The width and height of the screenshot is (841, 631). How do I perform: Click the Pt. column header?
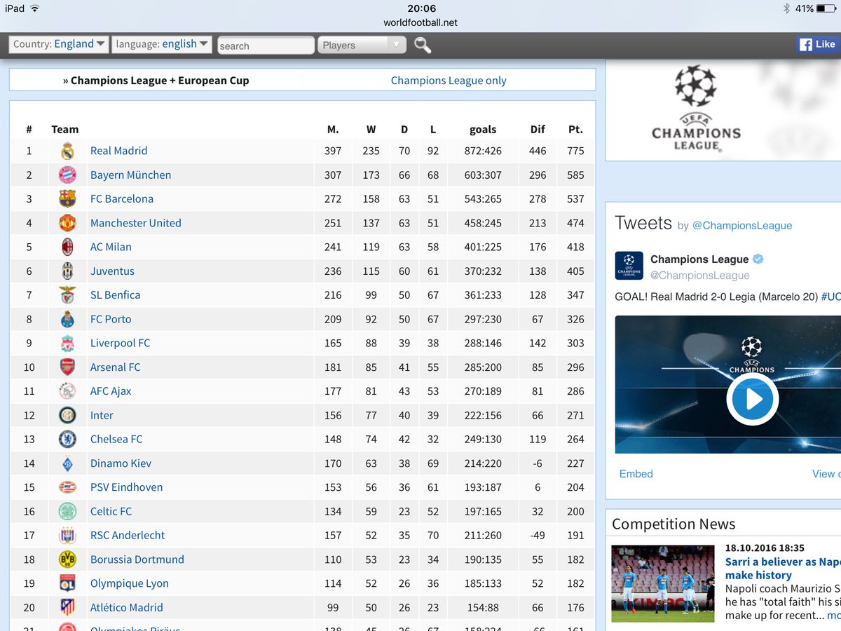[575, 129]
